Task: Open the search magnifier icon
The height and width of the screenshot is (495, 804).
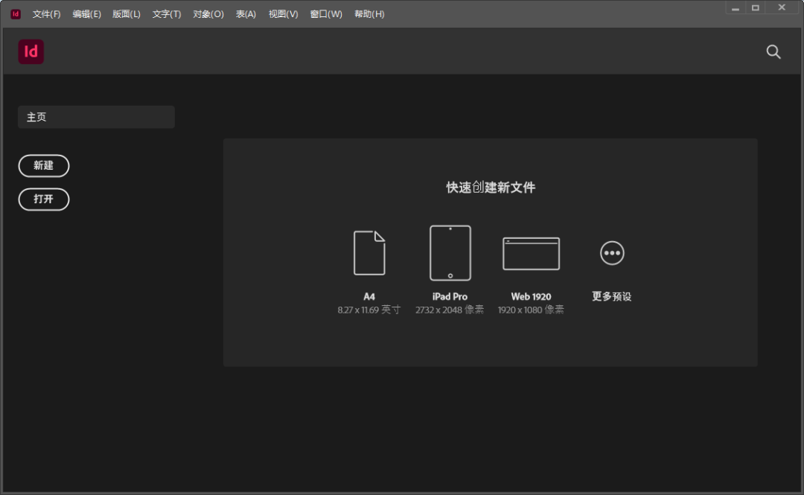Action: (773, 52)
